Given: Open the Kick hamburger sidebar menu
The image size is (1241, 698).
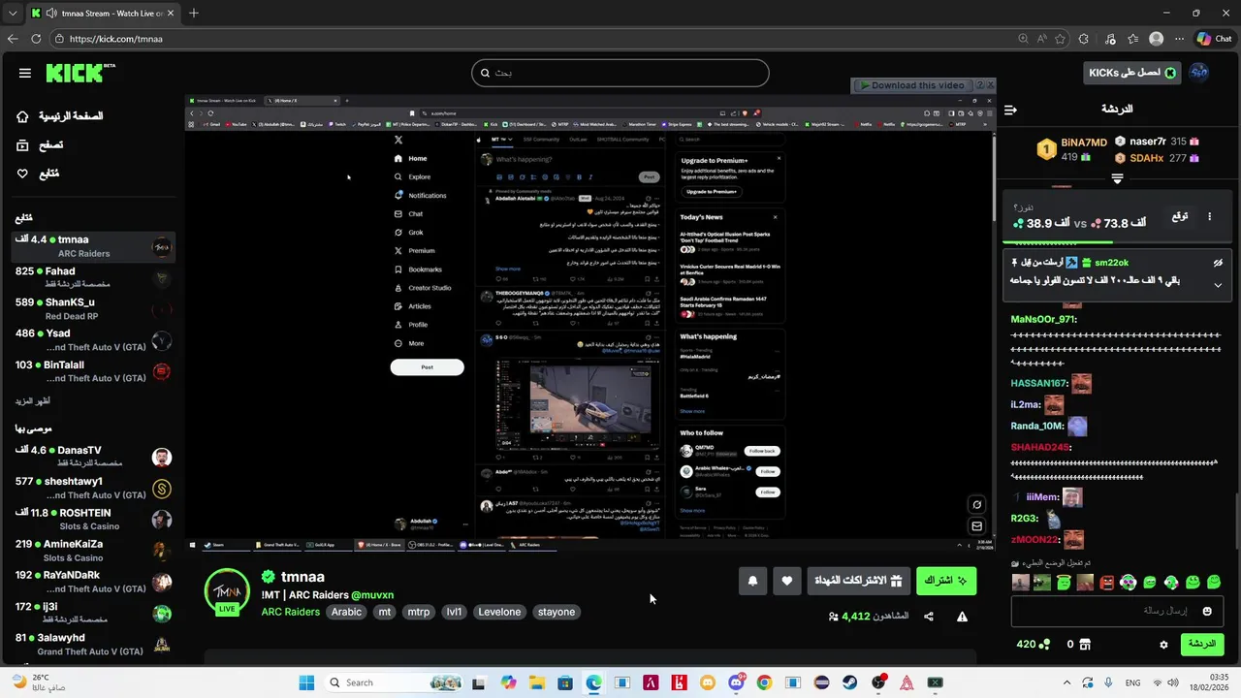Looking at the screenshot, I should 25,73.
